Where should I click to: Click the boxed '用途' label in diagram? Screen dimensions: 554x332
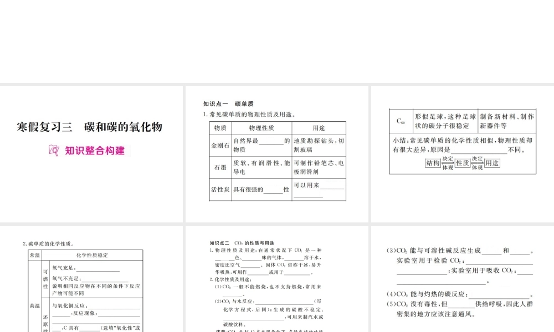click(x=492, y=163)
